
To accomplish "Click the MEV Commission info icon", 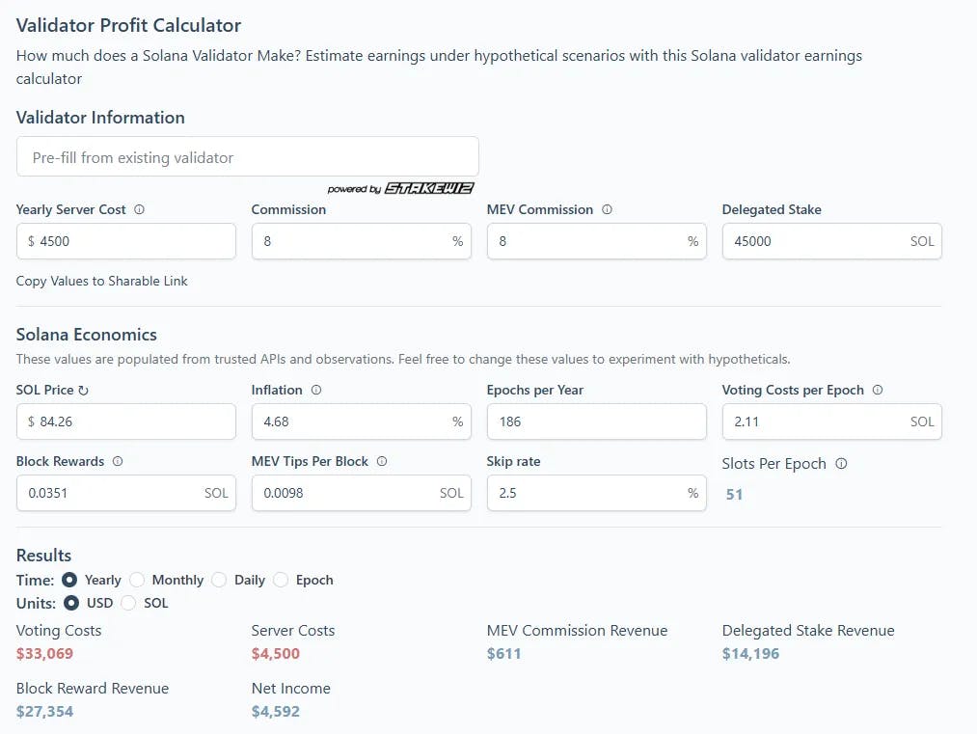I will coord(606,209).
